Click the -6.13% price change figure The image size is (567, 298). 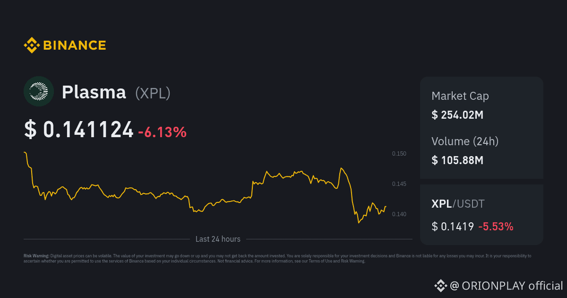(x=162, y=132)
